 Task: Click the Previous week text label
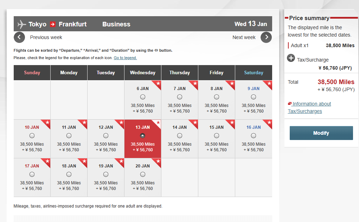(46, 37)
